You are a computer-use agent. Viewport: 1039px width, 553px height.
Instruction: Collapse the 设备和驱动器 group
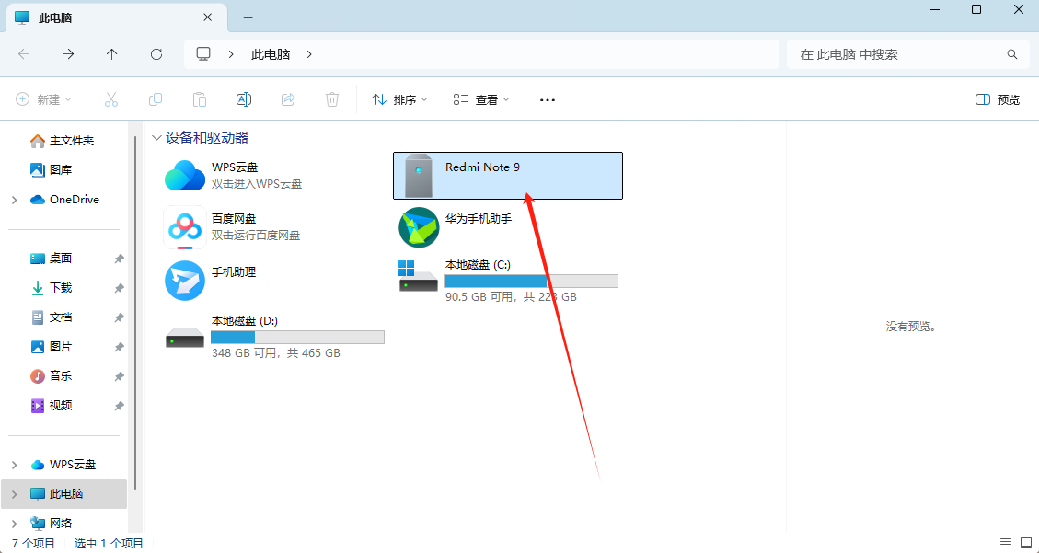[x=156, y=138]
